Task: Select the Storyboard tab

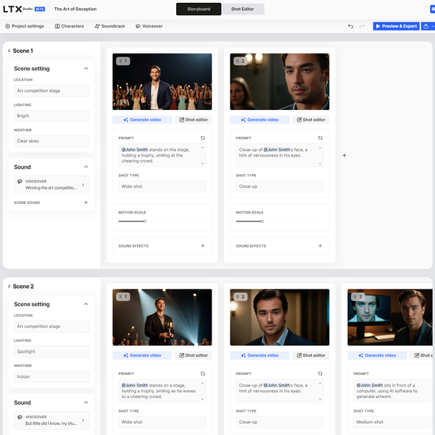Action: click(199, 9)
